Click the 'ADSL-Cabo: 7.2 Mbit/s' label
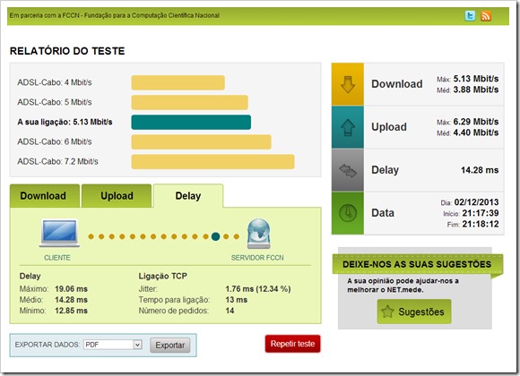Viewport: 520px width, 376px height. pyautogui.click(x=57, y=162)
